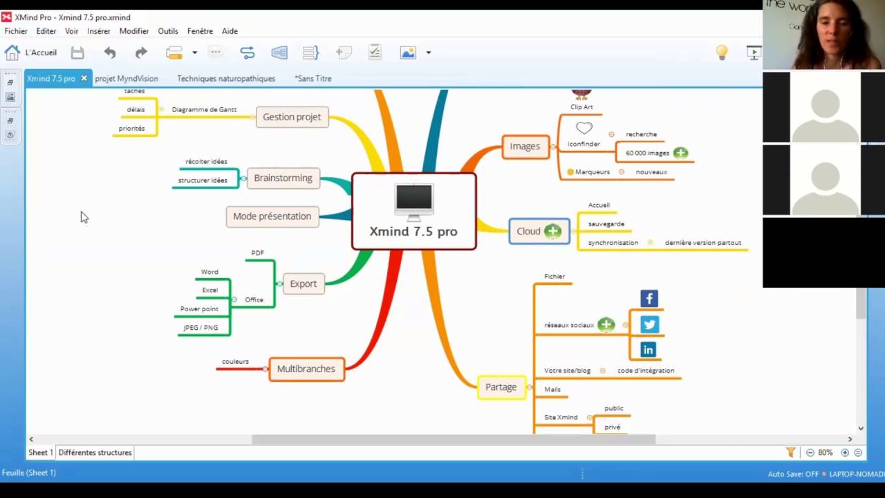This screenshot has width=885, height=498.
Task: Select the central Xmind 7.5 pro topic
Action: (x=413, y=211)
